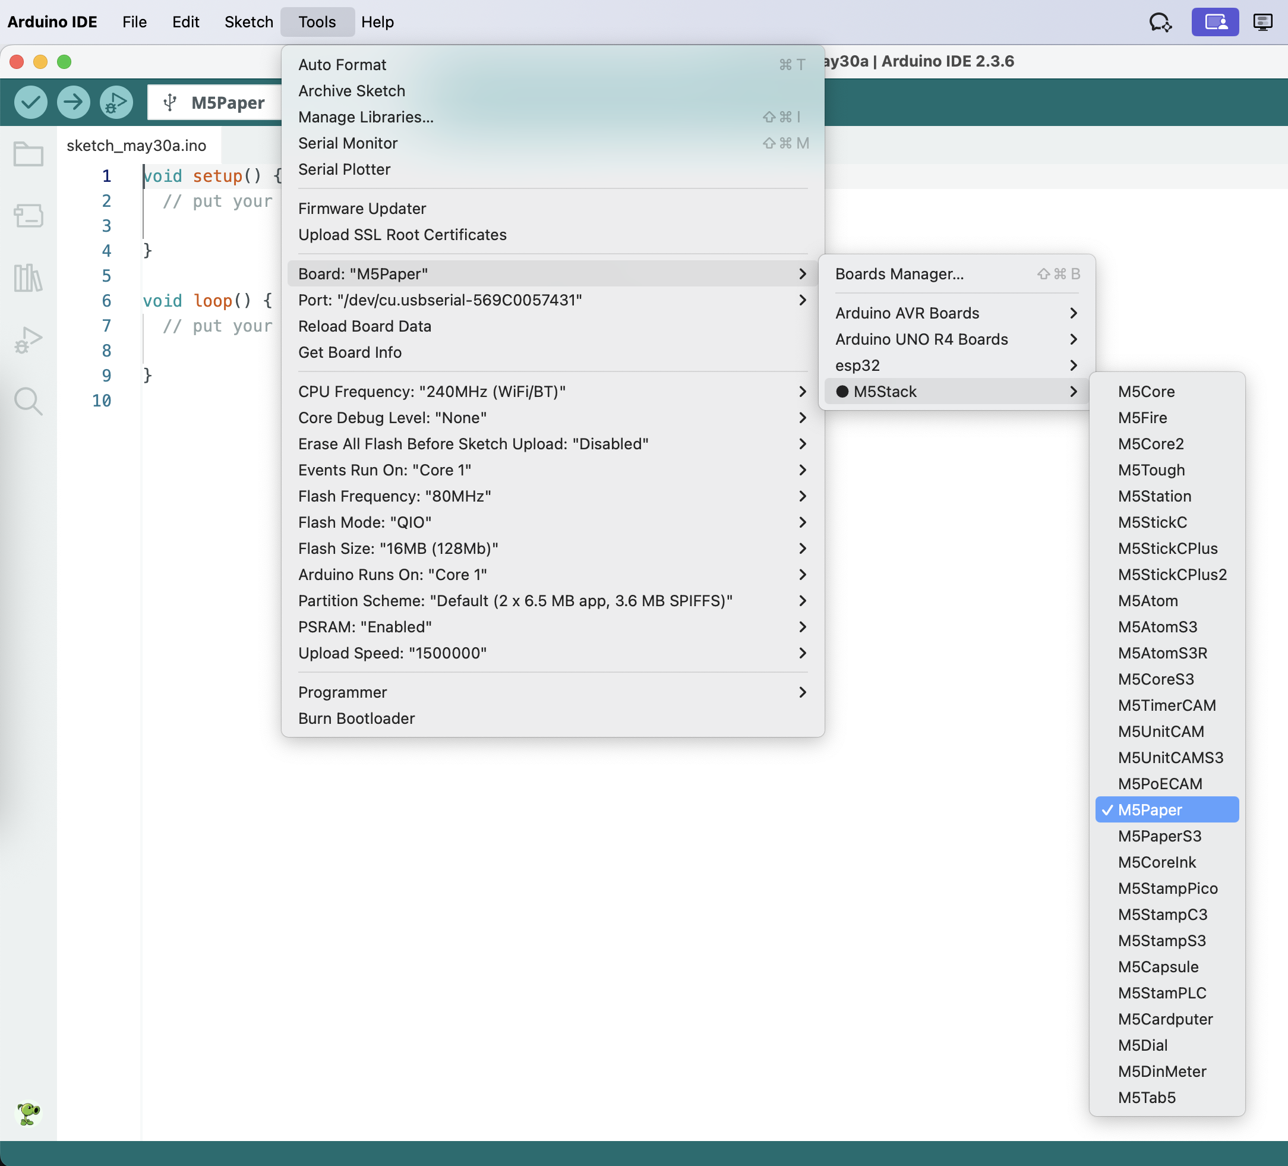This screenshot has width=1288, height=1166.
Task: Choose Auto Format
Action: click(553, 65)
